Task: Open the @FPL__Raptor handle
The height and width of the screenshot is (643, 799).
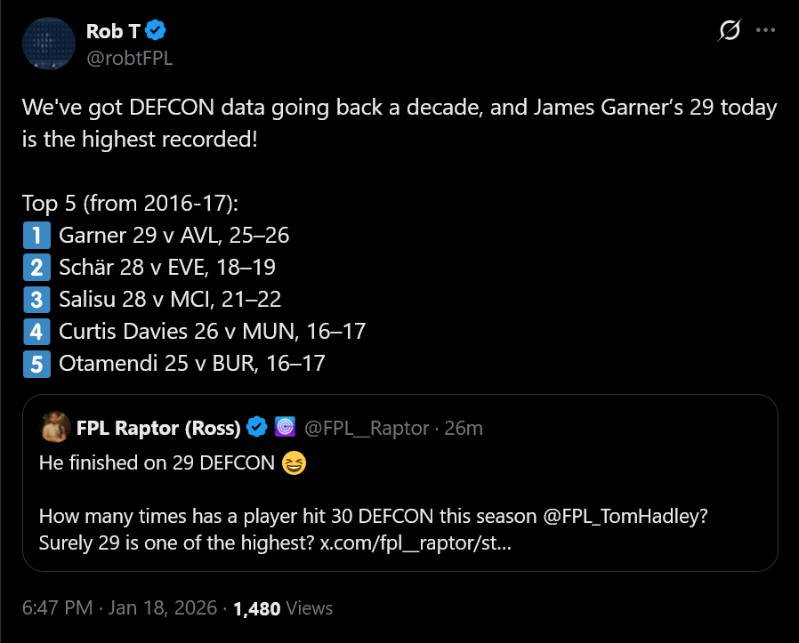Action: 367,428
